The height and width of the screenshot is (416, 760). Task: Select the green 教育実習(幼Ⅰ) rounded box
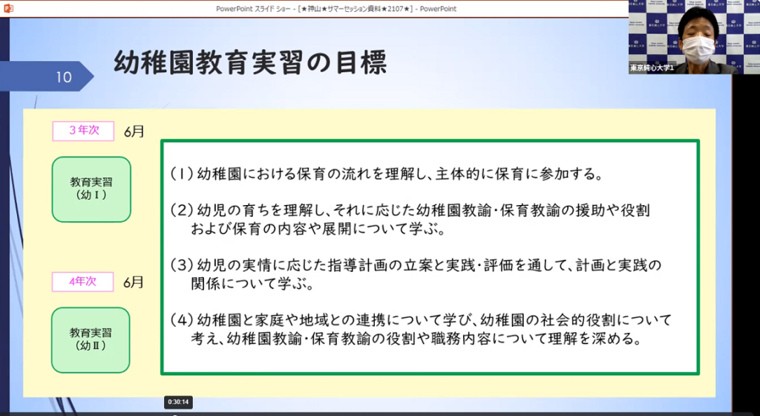[x=91, y=189]
